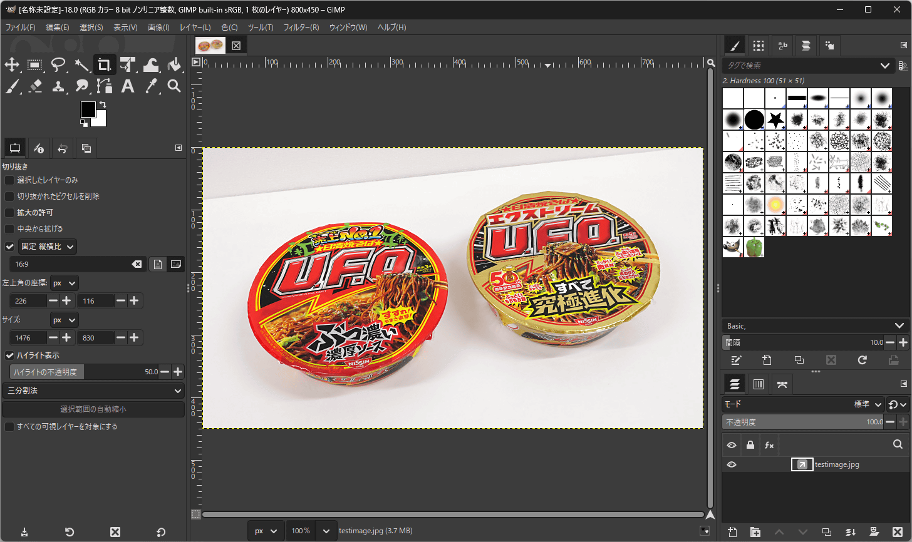Enable the 選択したレイヤーのみ checkbox
Viewport: 912px width, 542px height.
9,180
